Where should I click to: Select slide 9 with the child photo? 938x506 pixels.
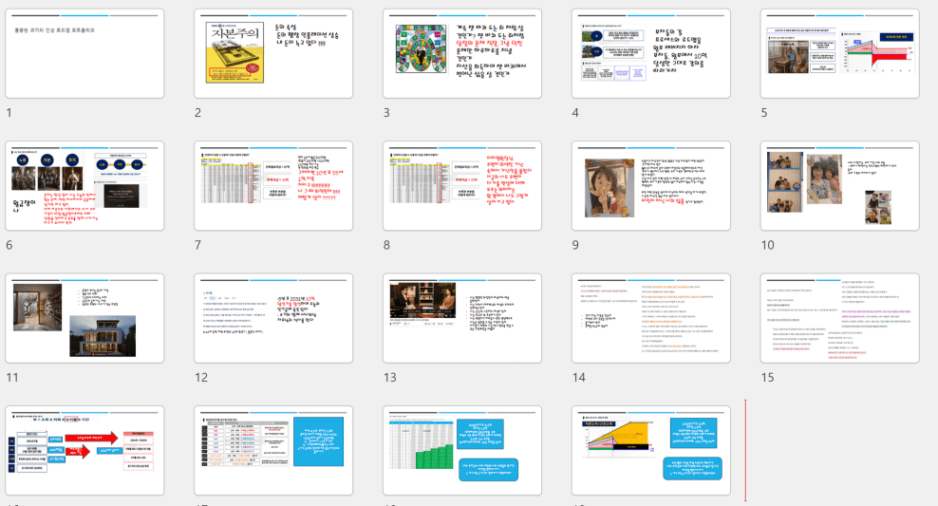[x=651, y=186]
